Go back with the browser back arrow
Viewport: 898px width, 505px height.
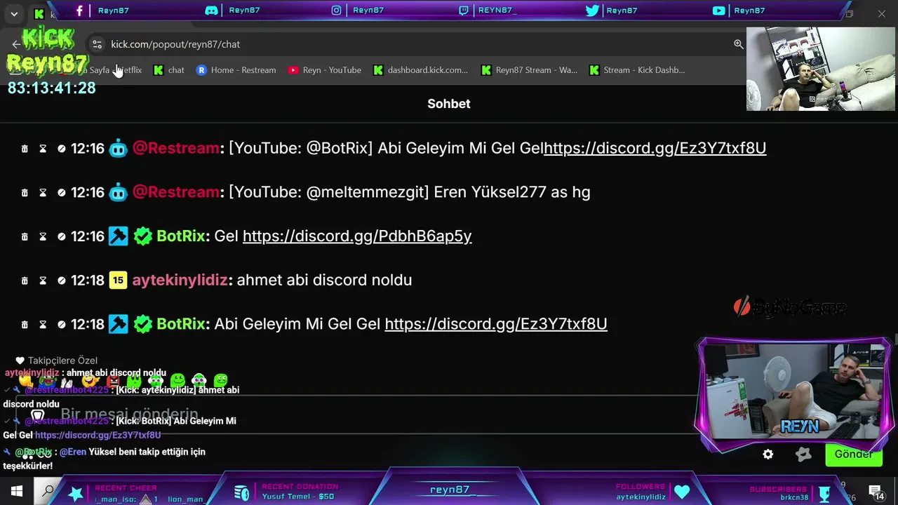16,44
